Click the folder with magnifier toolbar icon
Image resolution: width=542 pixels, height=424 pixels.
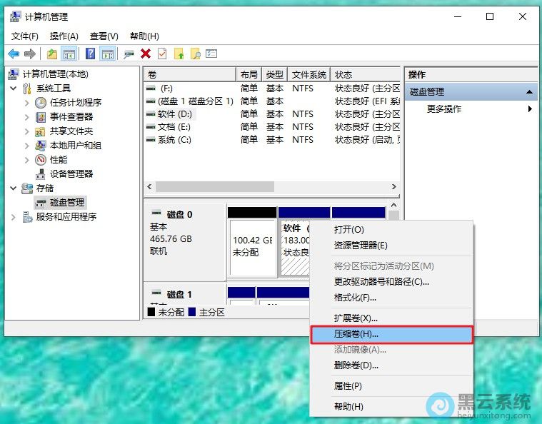click(195, 54)
